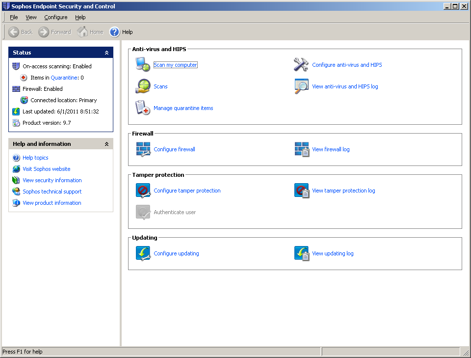The height and width of the screenshot is (358, 471).
Task: Click the View tamper protection log icon
Action: click(301, 191)
